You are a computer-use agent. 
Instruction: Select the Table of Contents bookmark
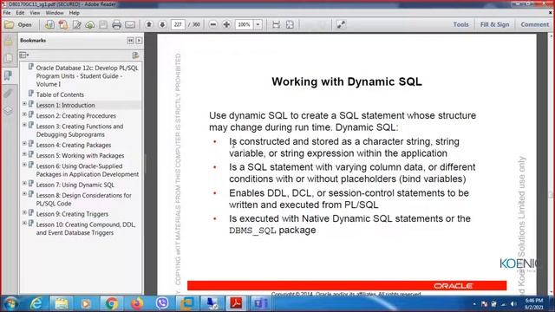click(x=60, y=94)
